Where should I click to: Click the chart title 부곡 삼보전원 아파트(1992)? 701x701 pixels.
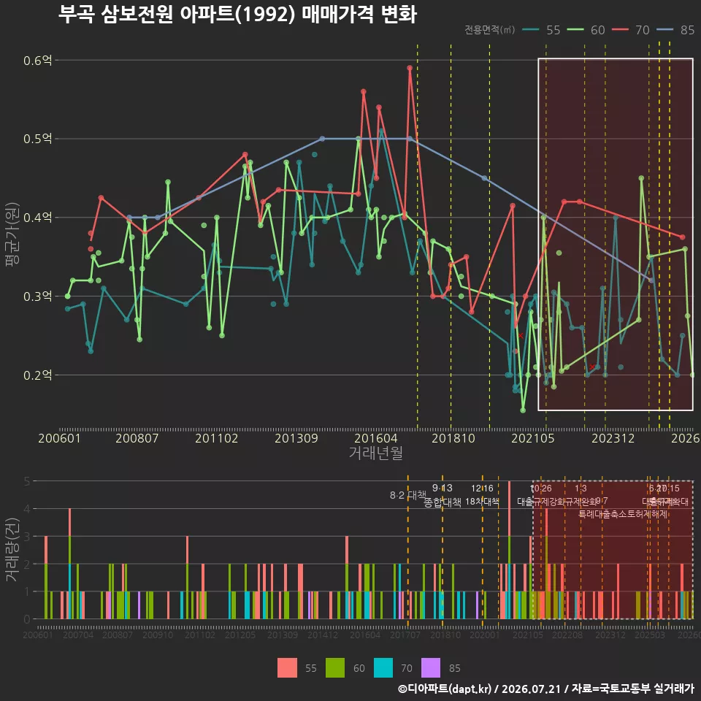tap(177, 14)
